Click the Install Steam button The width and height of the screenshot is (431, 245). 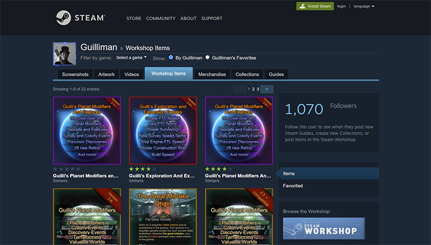click(315, 6)
